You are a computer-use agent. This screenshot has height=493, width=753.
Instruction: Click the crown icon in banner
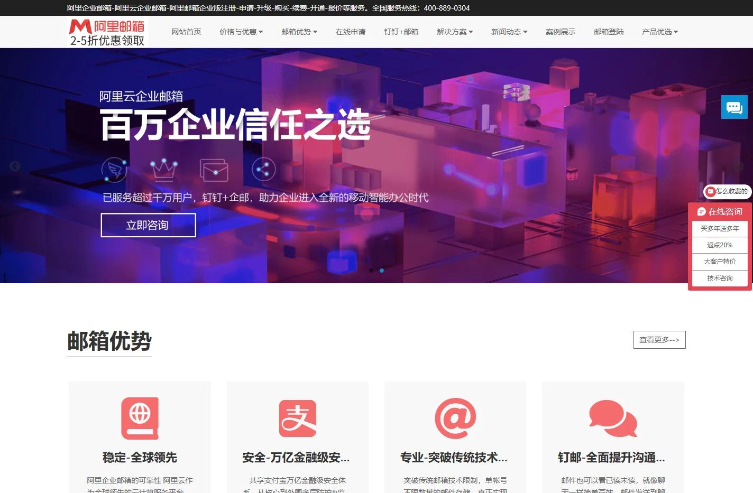tap(164, 170)
